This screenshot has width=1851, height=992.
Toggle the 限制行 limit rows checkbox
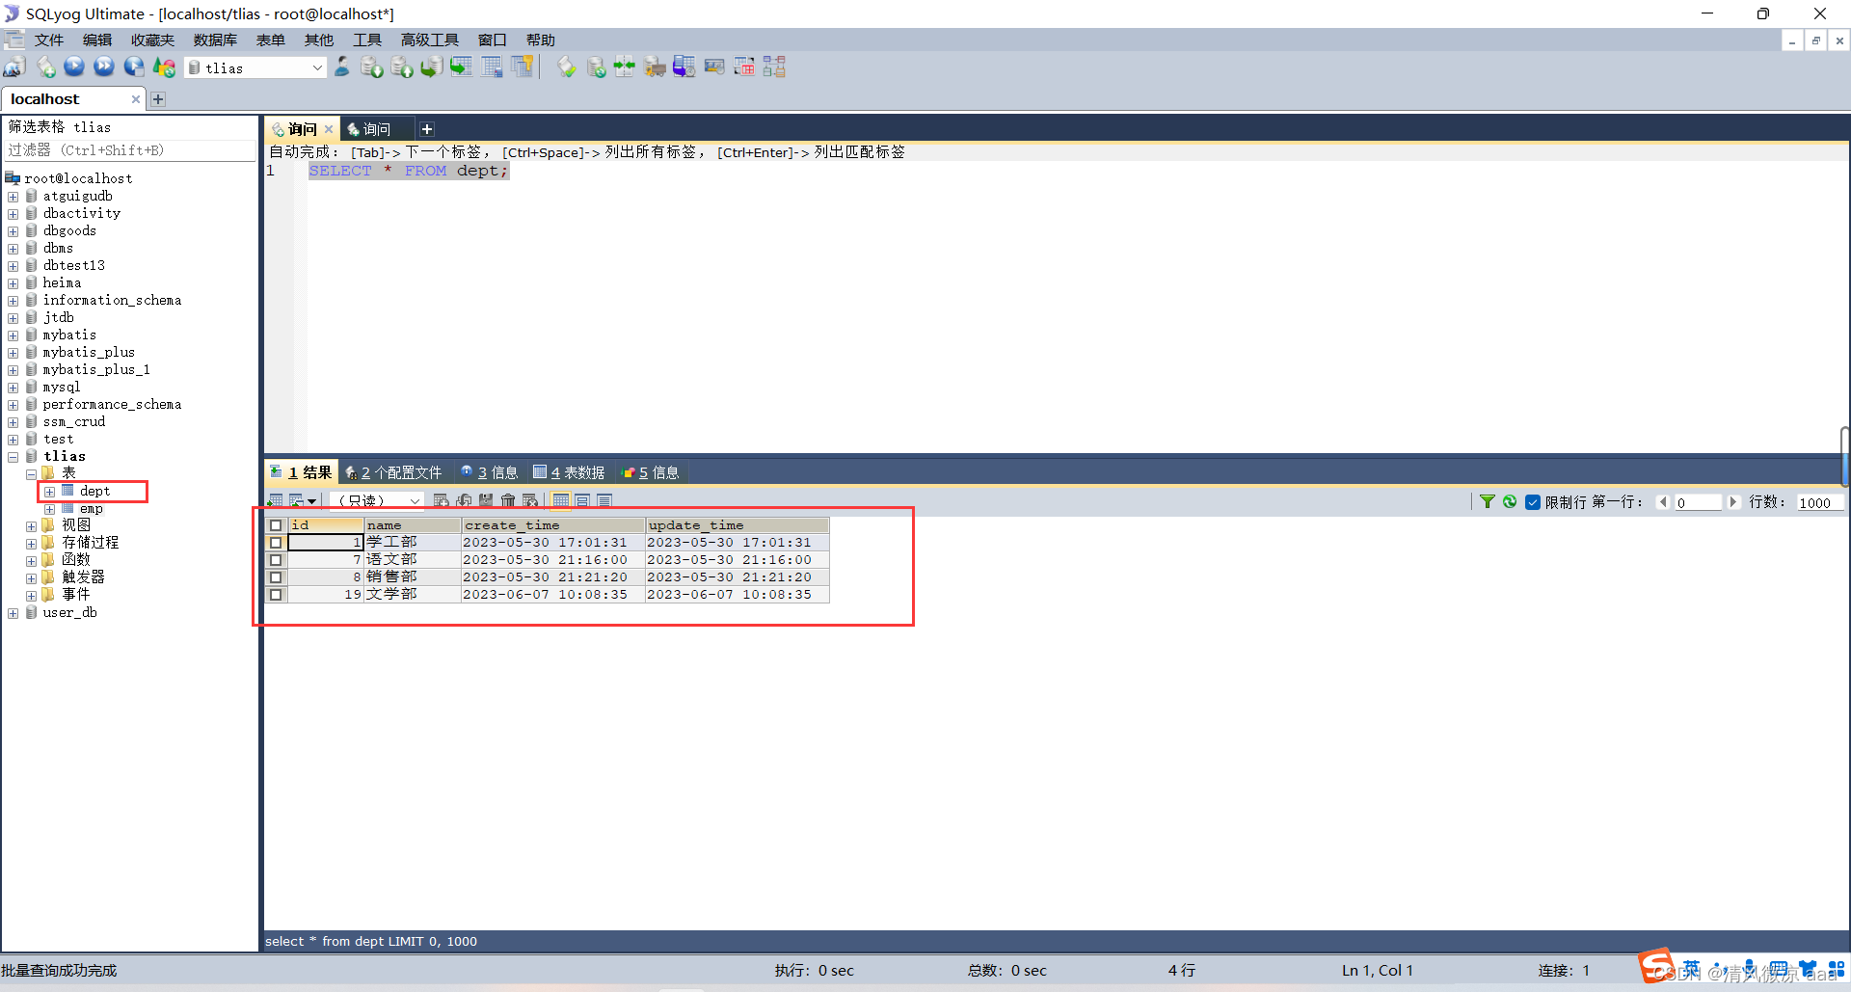[x=1533, y=502]
